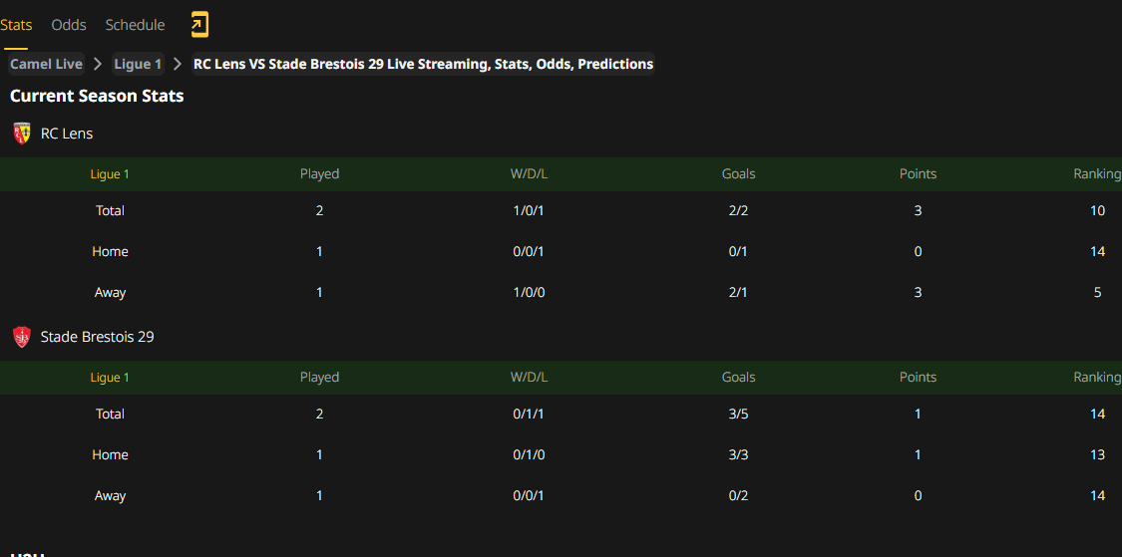Click RC Lens Total row label

point(110,211)
